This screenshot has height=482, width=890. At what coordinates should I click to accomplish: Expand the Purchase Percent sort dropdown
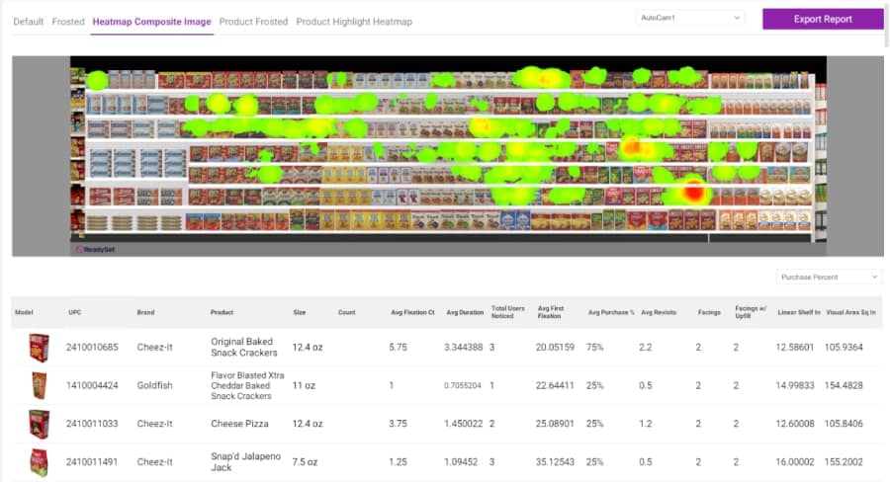tap(828, 278)
